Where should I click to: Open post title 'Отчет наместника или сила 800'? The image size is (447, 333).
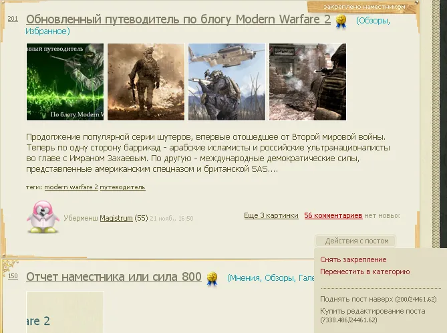click(x=114, y=277)
